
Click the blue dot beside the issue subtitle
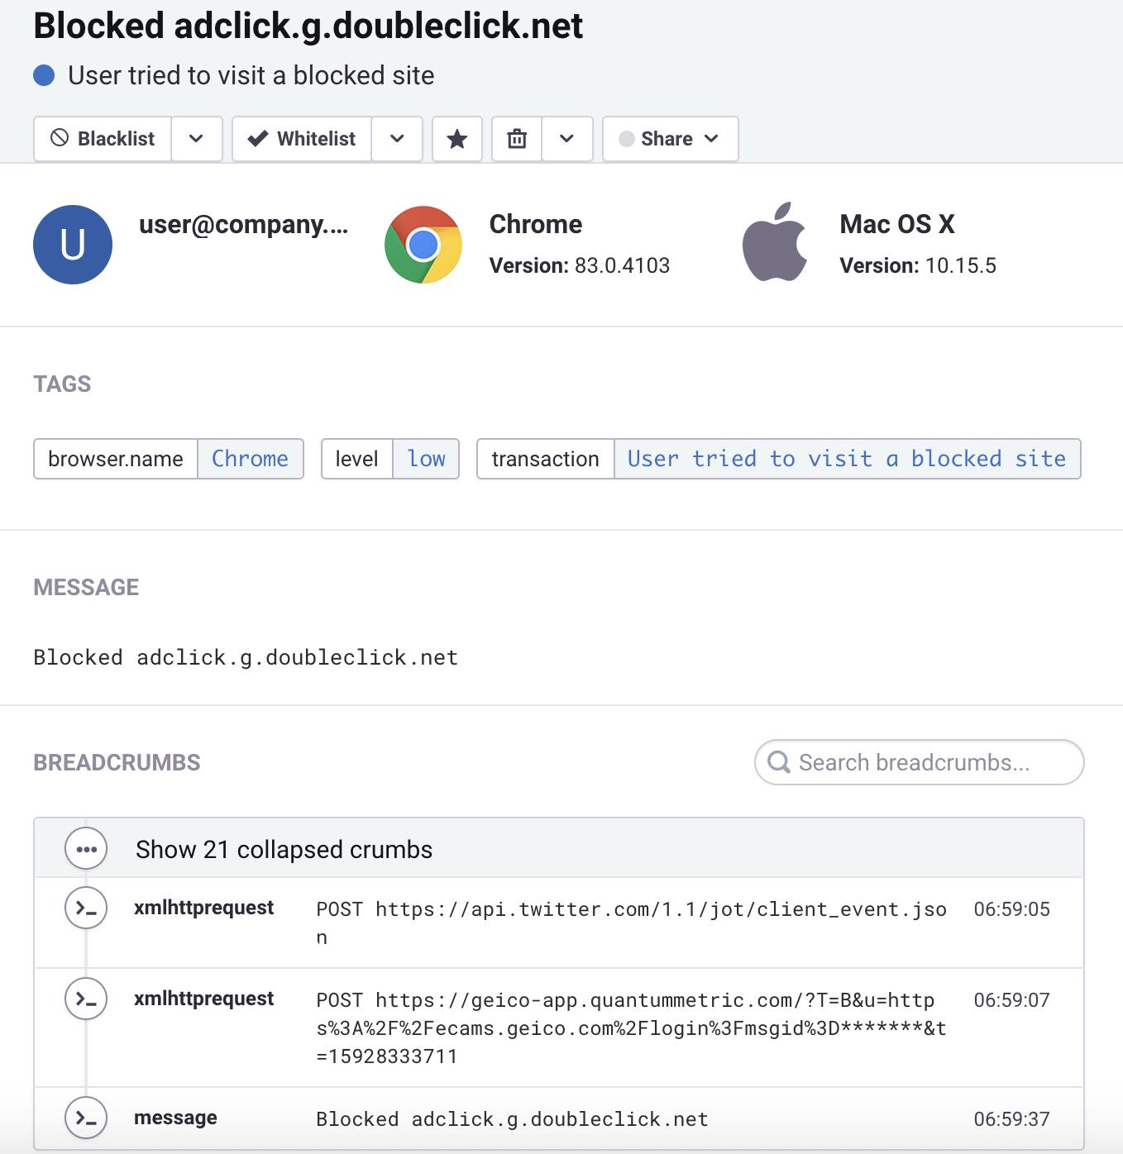(x=44, y=75)
